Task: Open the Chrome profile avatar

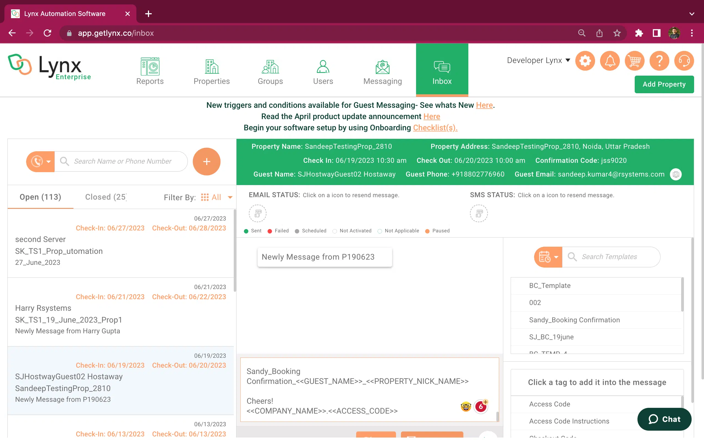Action: pyautogui.click(x=674, y=33)
